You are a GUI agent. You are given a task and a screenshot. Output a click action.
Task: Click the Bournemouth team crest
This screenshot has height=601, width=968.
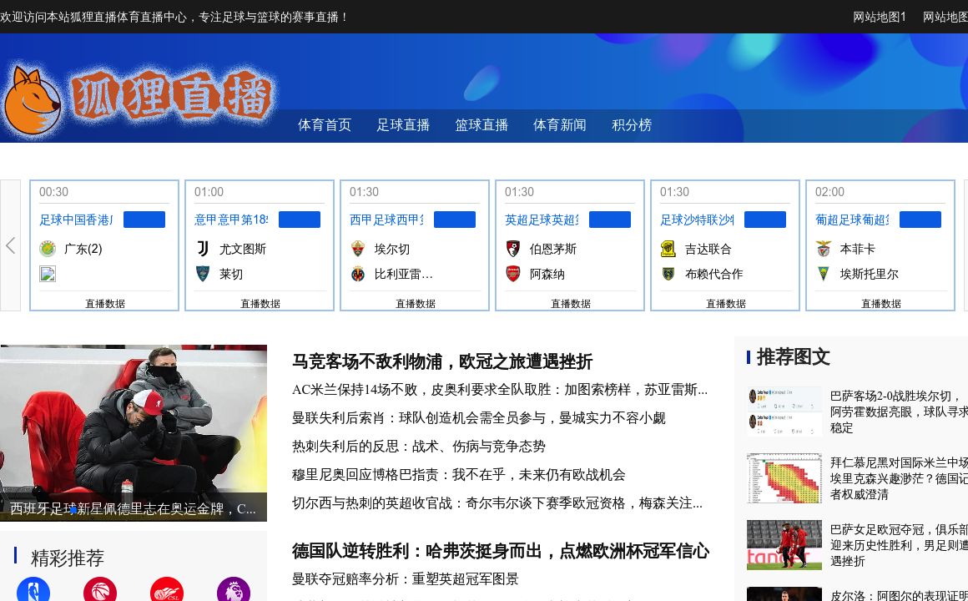click(513, 249)
